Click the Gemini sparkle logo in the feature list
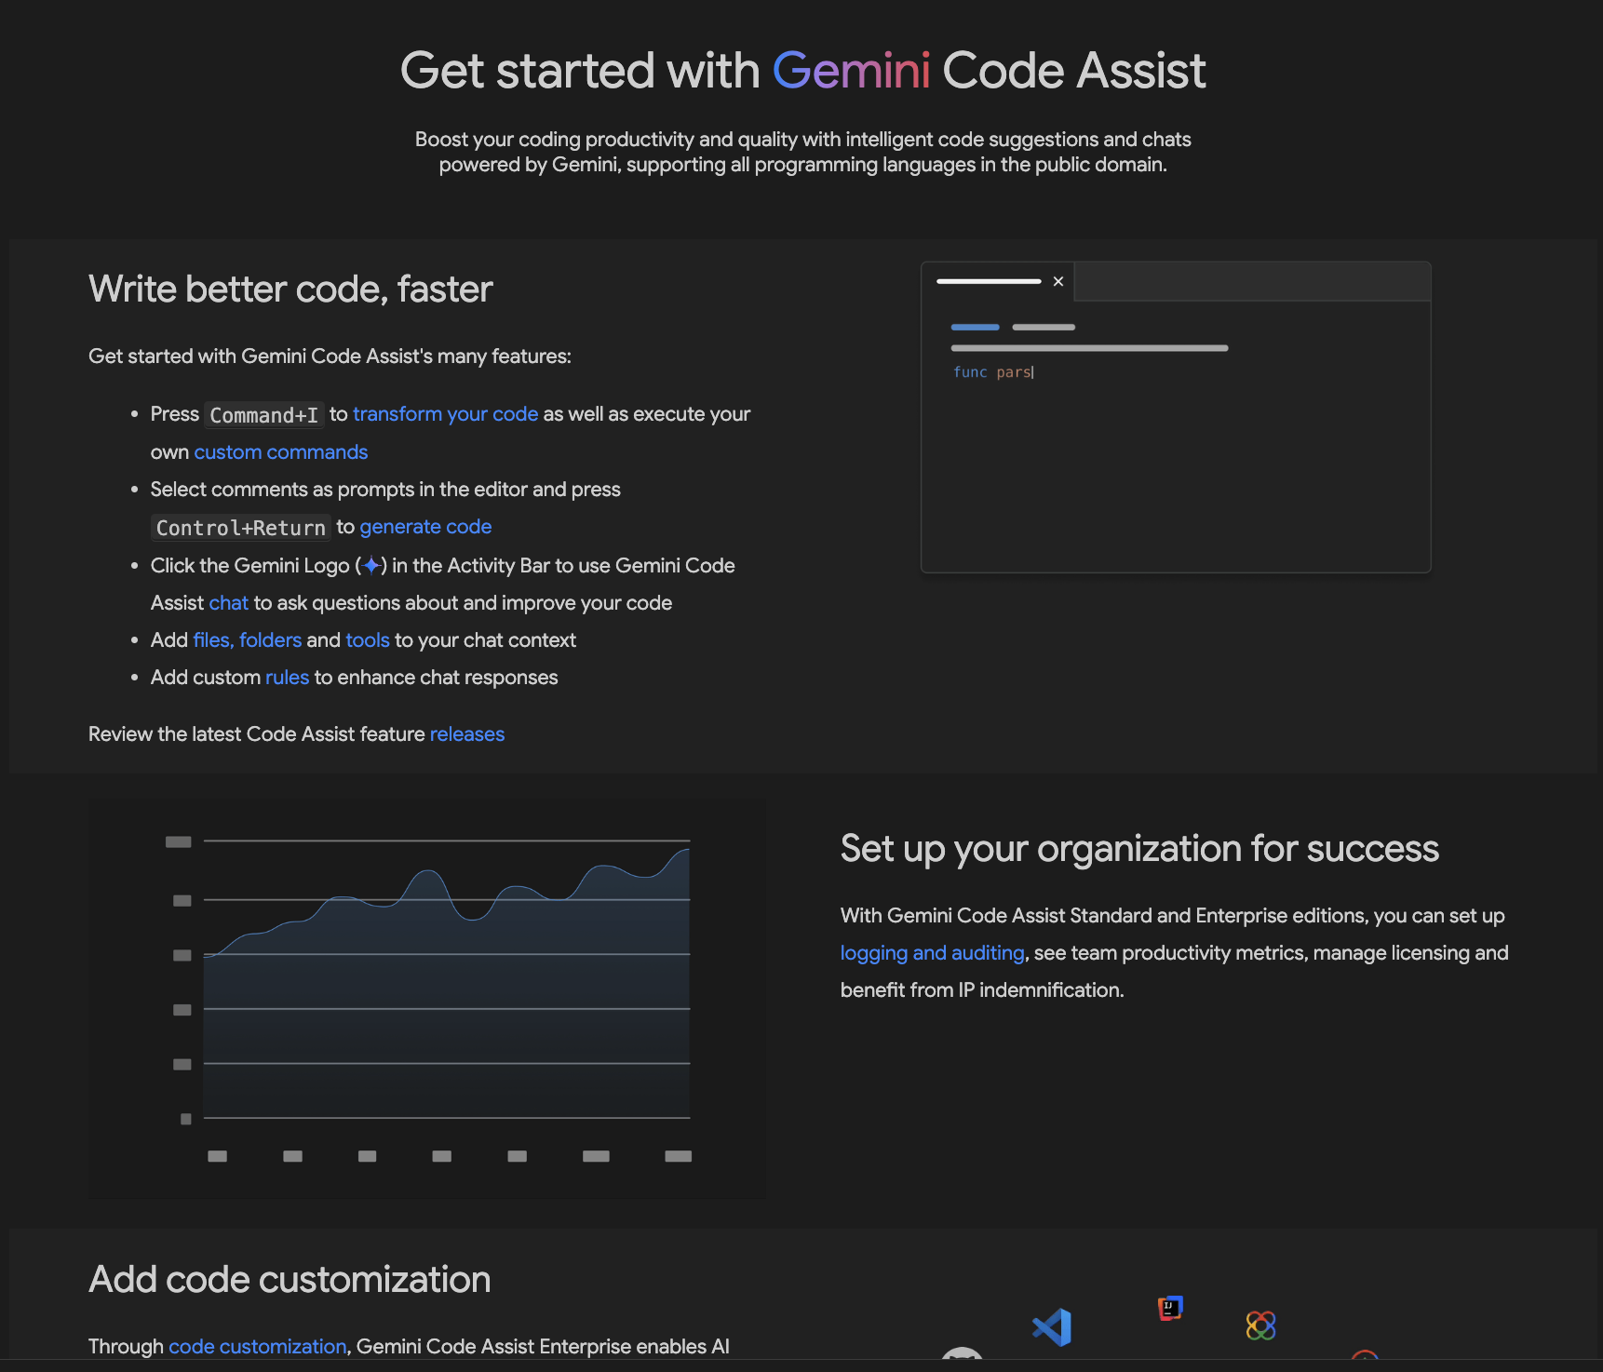The height and width of the screenshot is (1372, 1603). 370,565
